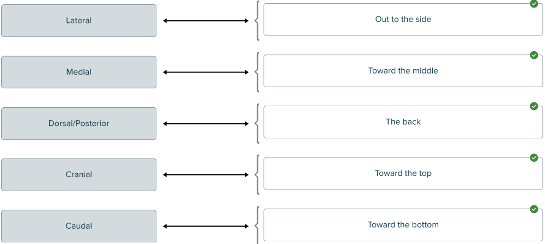Select the Medial term box
Image resolution: width=545 pixels, height=244 pixels.
[x=78, y=72]
